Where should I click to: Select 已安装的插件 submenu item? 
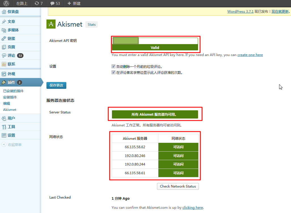click(x=13, y=91)
